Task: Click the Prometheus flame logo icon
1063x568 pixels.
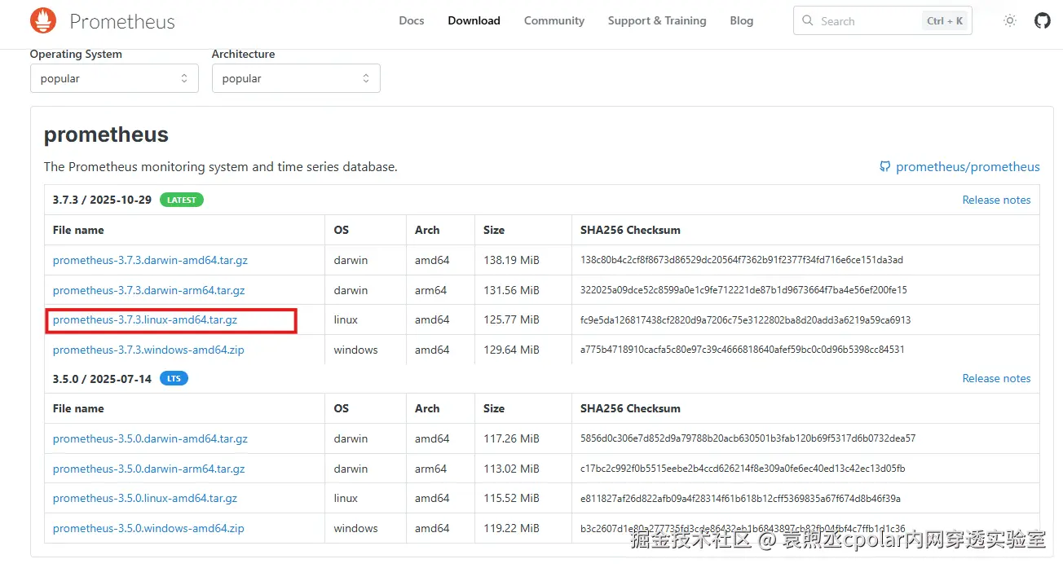Action: point(43,20)
